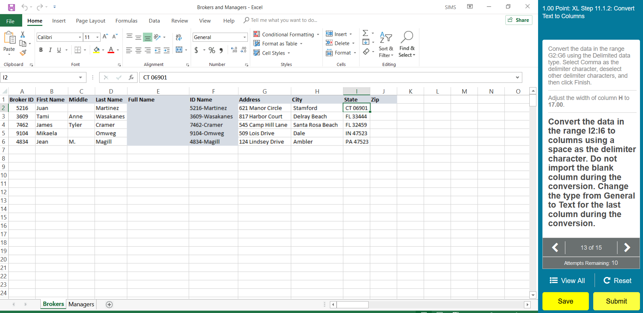Switch to the Data ribbon tab
This screenshot has height=313, width=643.
click(154, 21)
